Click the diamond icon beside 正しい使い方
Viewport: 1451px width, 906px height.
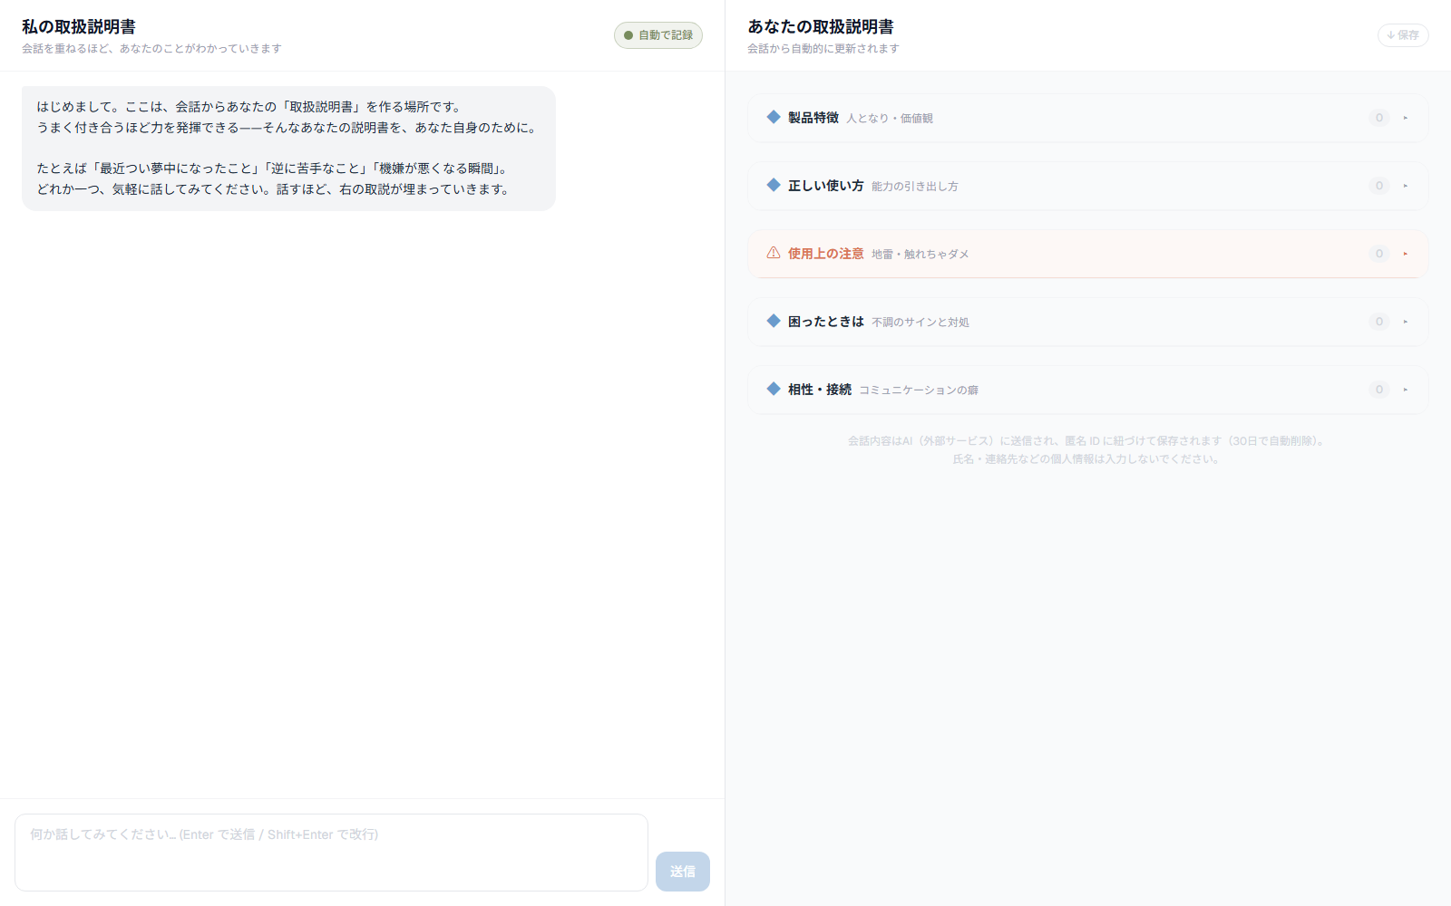click(774, 185)
